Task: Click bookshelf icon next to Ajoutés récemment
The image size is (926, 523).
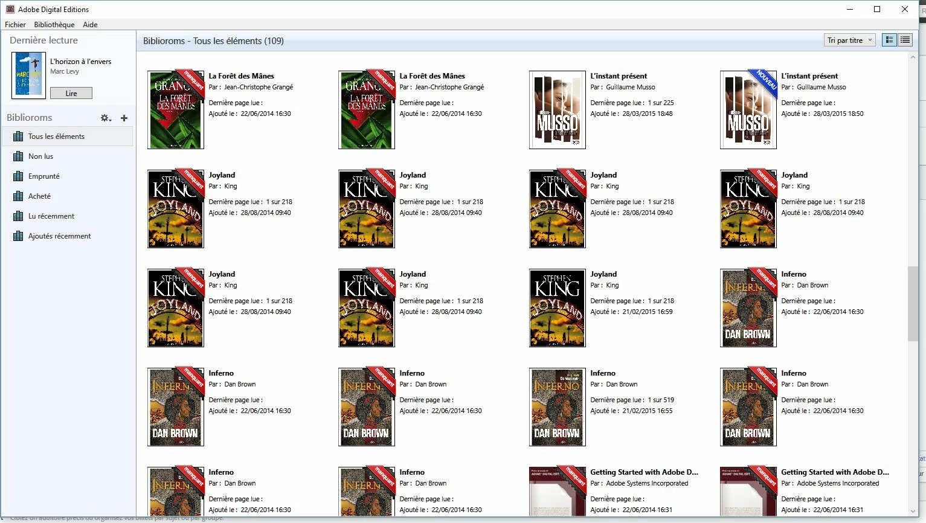Action: [18, 236]
